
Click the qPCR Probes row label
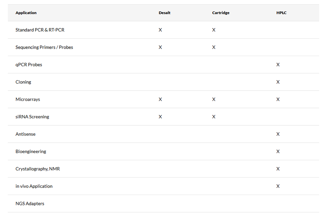(x=29, y=65)
